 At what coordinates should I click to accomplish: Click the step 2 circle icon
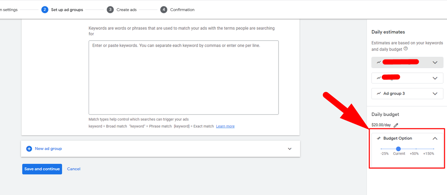coord(45,10)
